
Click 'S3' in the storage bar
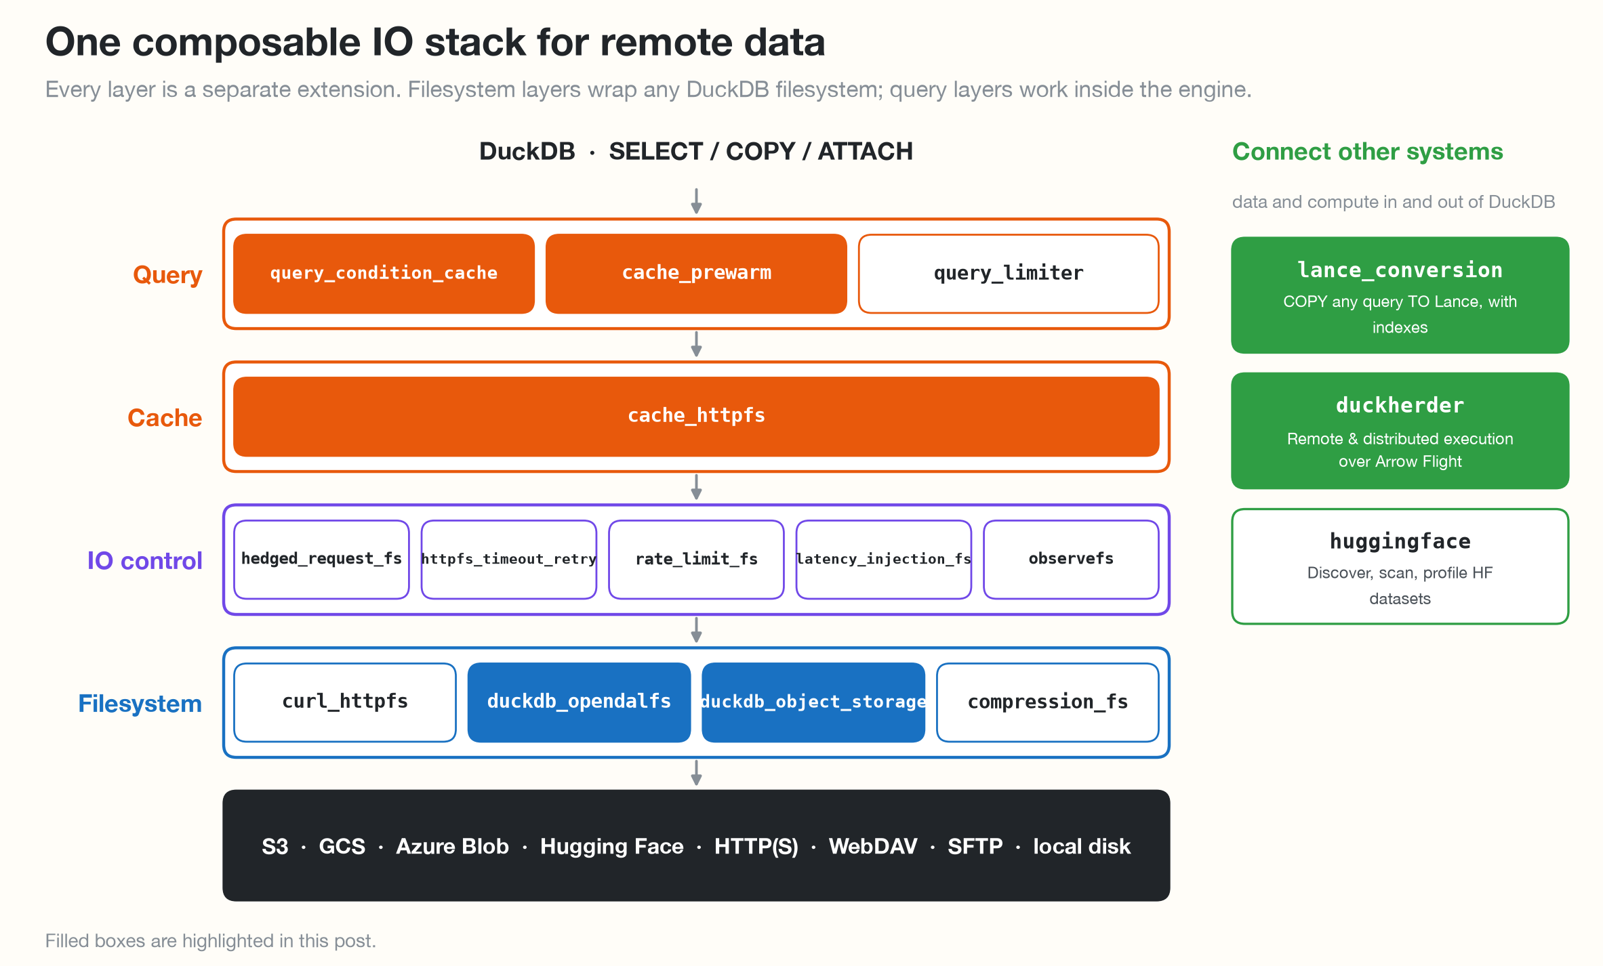coord(275,846)
